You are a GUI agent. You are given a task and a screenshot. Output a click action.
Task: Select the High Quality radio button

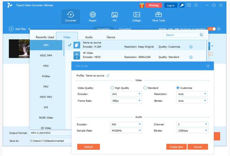(112, 88)
